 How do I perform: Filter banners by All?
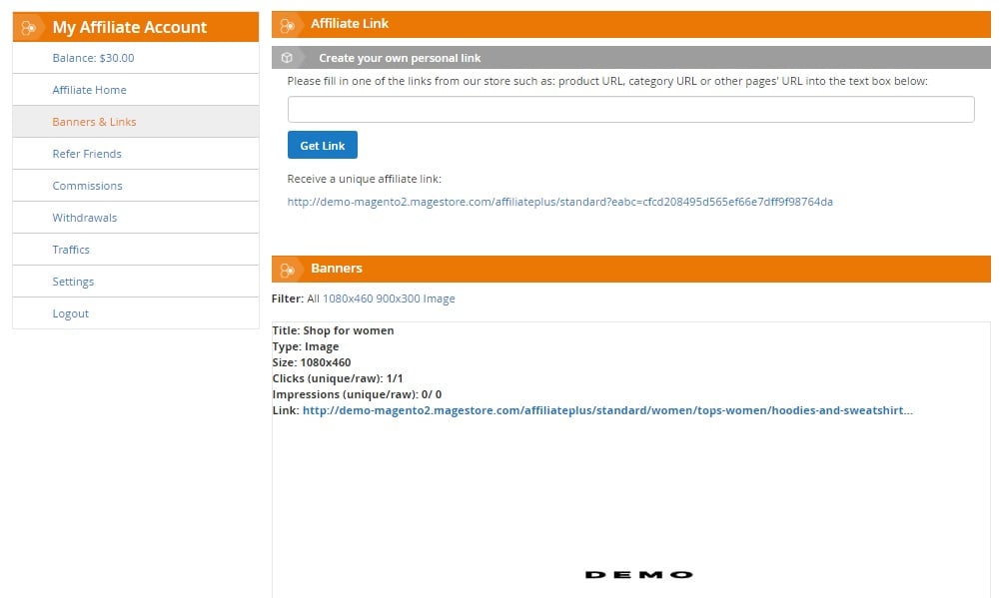click(x=313, y=299)
